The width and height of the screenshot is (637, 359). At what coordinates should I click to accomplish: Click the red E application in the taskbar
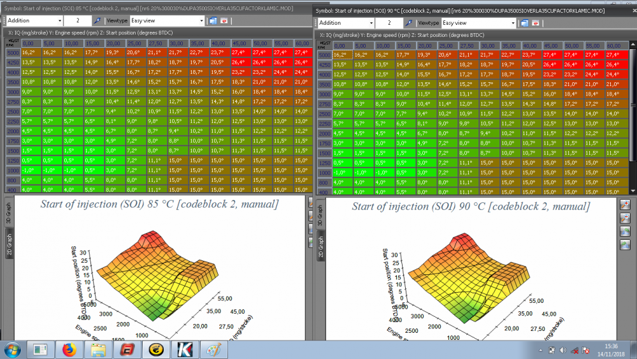tap(127, 349)
